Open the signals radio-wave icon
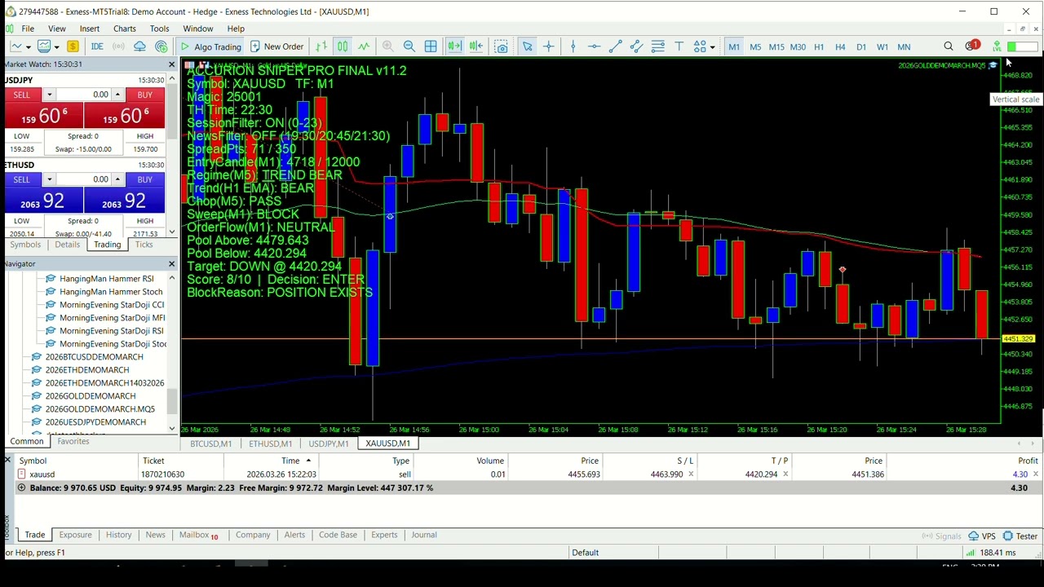1044x587 pixels. point(118,46)
